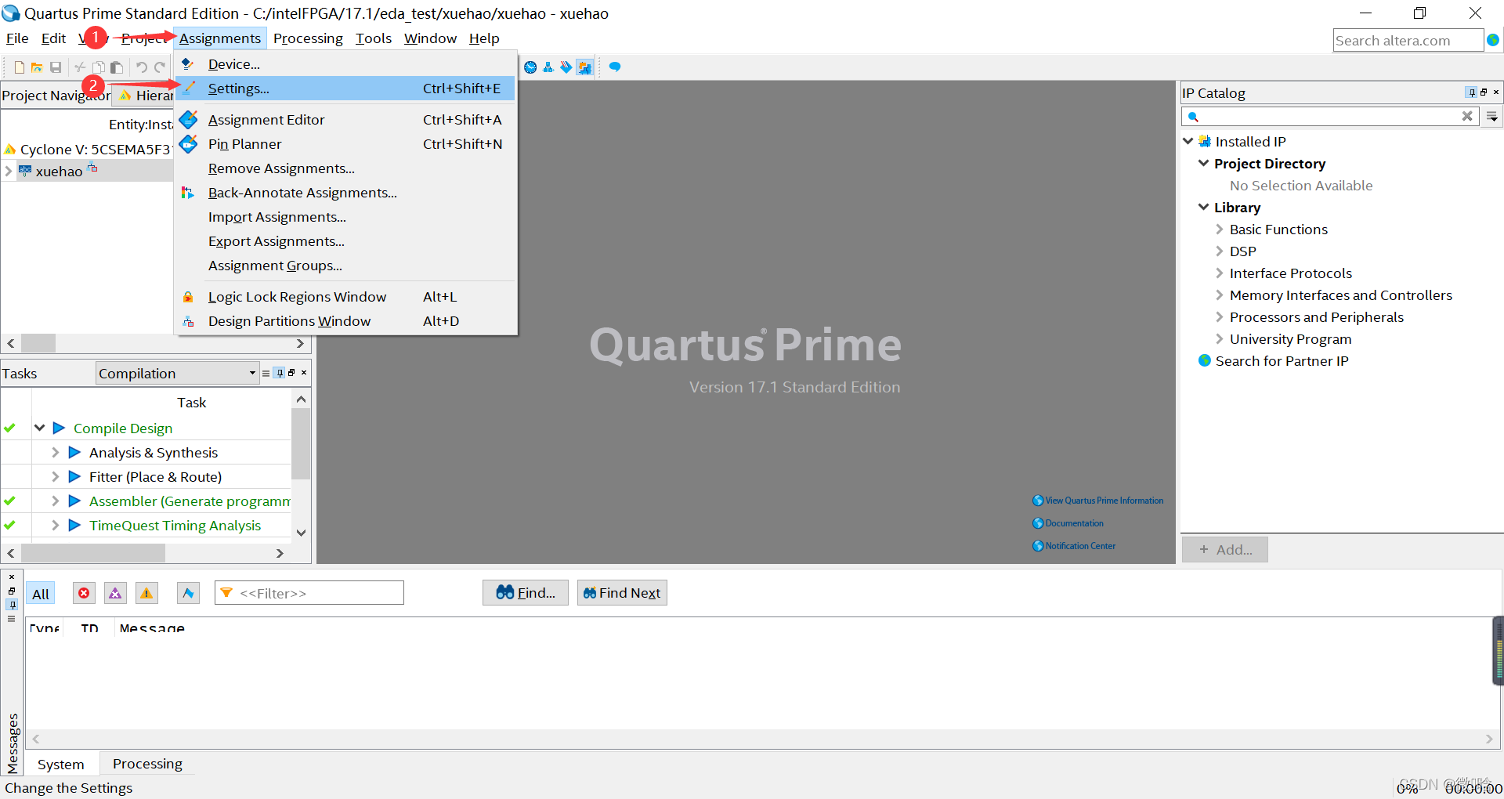Screen dimensions: 1504x799
Task: Click the Programmer toolbar icon
Action: 566,67
